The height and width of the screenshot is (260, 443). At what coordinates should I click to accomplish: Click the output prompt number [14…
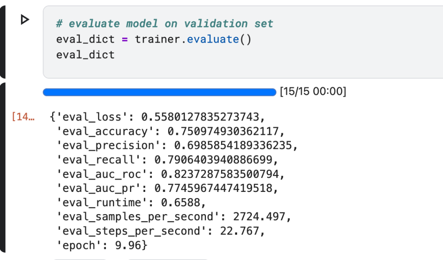[23, 117]
